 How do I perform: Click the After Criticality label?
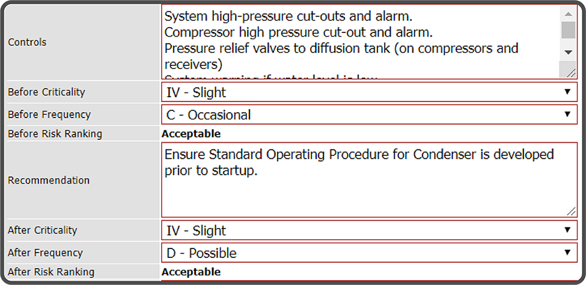pyautogui.click(x=43, y=230)
